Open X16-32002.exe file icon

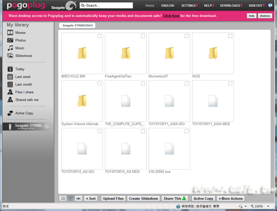coord(169,149)
